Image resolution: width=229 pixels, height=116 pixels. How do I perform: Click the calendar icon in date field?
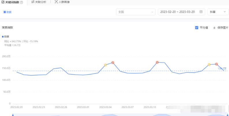click(x=201, y=12)
